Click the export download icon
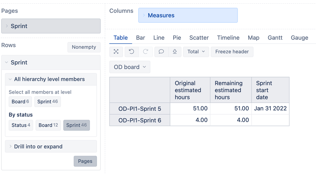Screen dimensions: 316x174 point(175,51)
